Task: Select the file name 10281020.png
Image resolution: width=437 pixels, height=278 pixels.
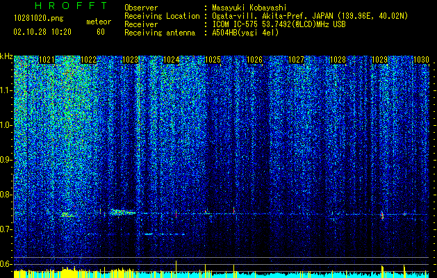Action: pyautogui.click(x=38, y=19)
